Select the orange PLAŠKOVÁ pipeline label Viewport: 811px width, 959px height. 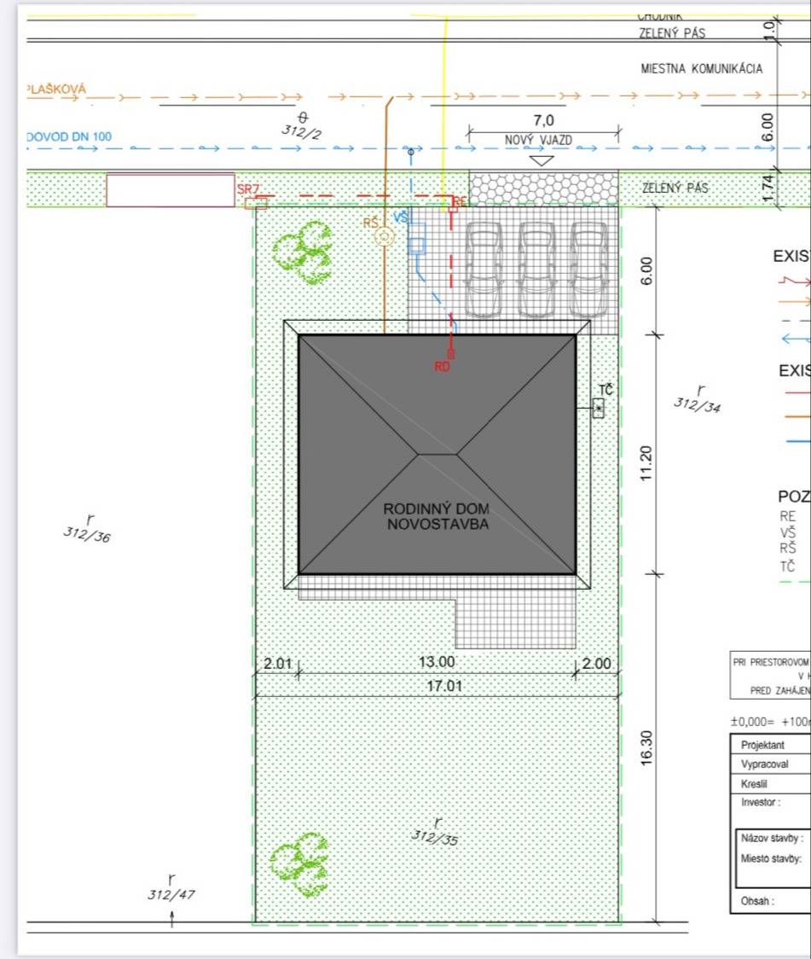point(57,90)
